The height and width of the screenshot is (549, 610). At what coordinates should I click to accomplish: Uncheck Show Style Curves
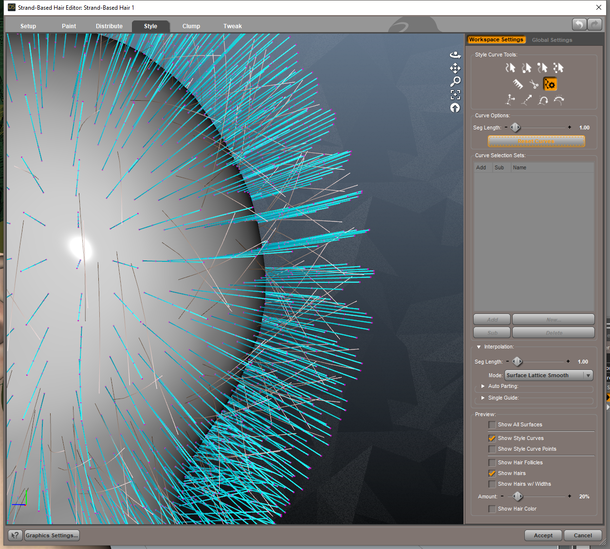click(x=492, y=439)
